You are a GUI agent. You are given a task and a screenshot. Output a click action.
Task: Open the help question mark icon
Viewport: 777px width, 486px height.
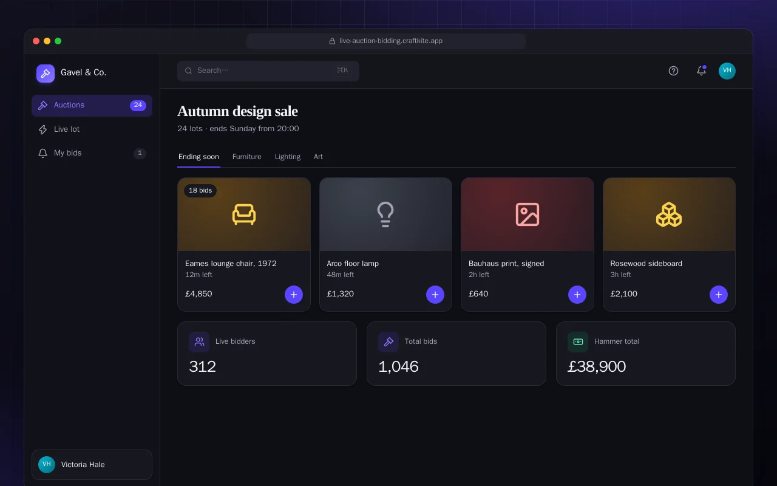(x=673, y=71)
